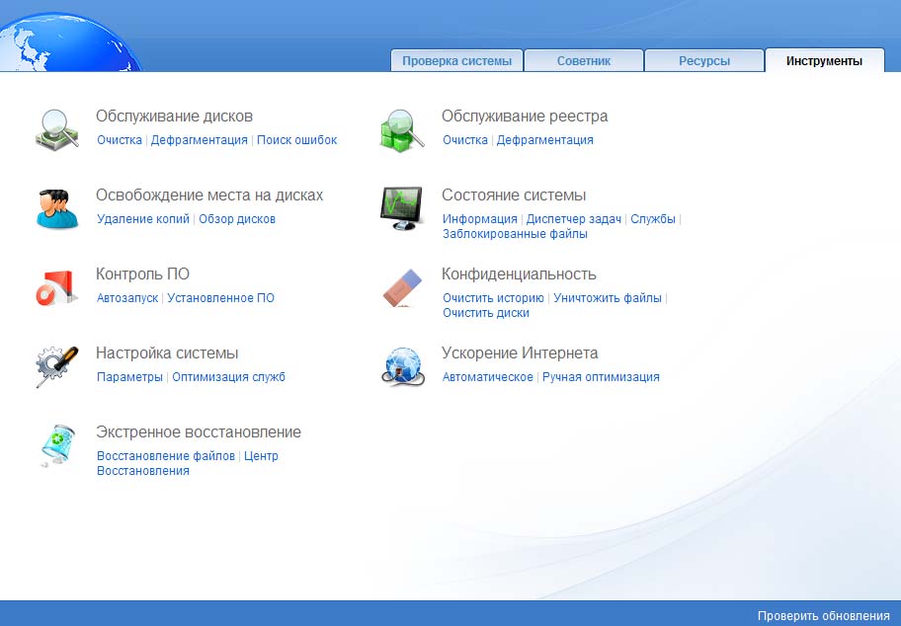
Task: Click the Поиск ошибок link
Action: point(296,140)
